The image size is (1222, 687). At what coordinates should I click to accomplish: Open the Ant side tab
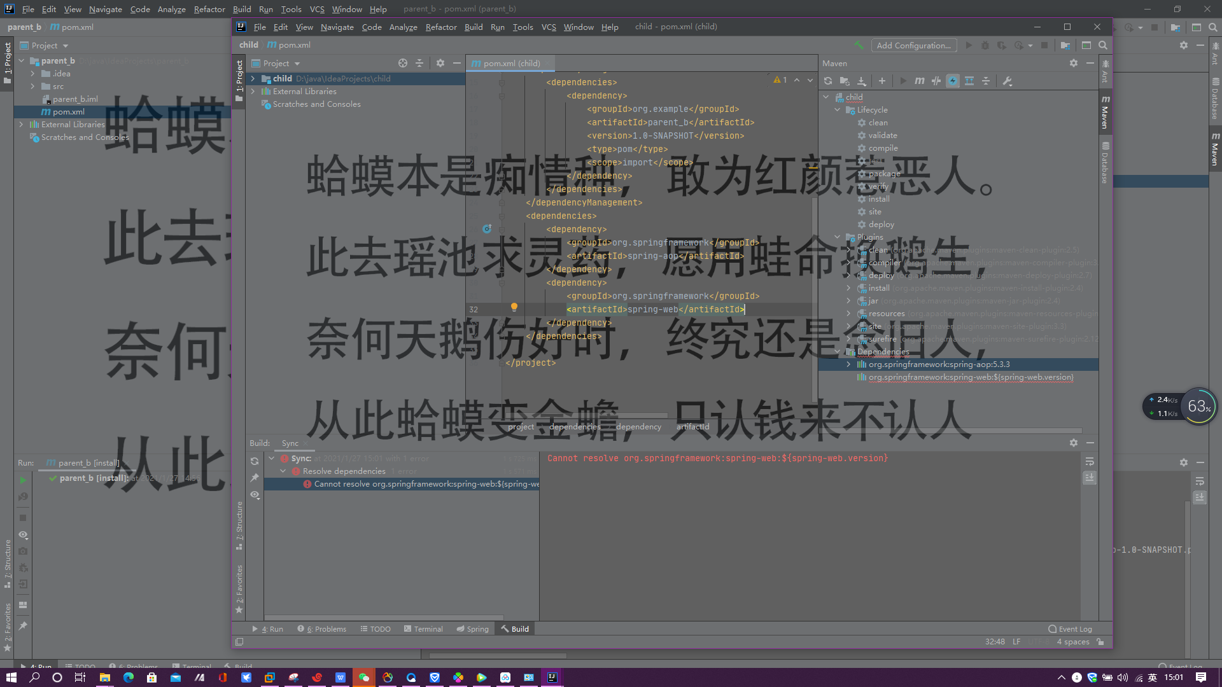(x=1106, y=71)
